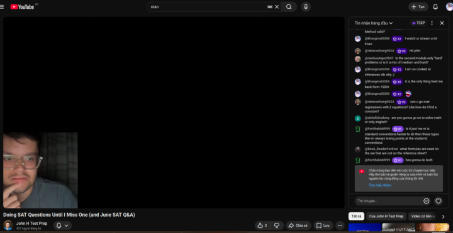The width and height of the screenshot is (453, 233).
Task: Select the 'Tất cả' filter chip
Action: point(356,216)
